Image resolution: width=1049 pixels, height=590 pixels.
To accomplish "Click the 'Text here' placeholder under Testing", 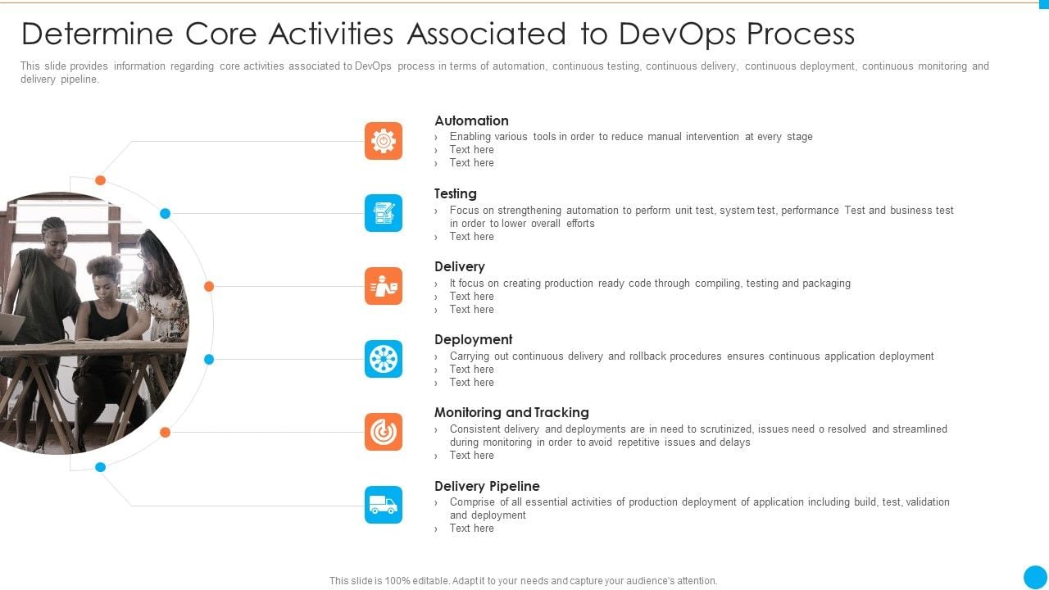I will 472,237.
